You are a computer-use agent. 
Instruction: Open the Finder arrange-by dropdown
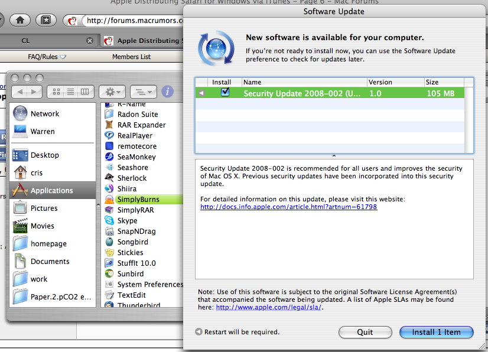point(144,92)
